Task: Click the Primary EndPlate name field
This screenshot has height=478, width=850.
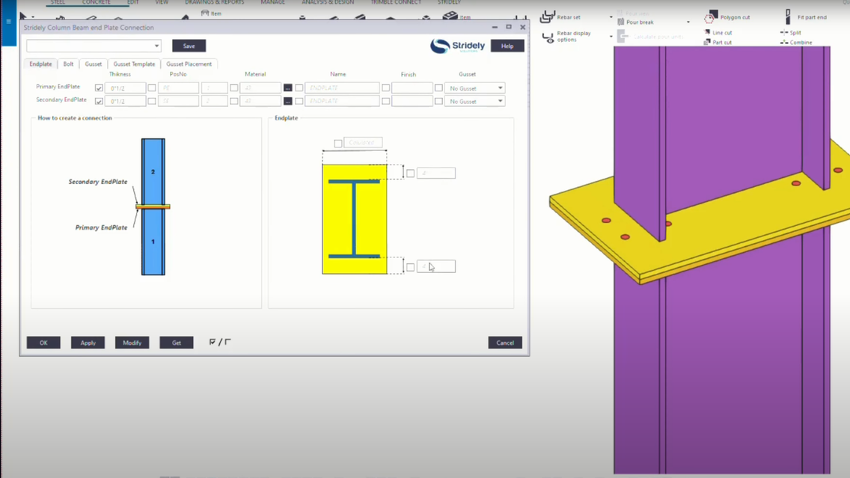Action: pyautogui.click(x=341, y=88)
